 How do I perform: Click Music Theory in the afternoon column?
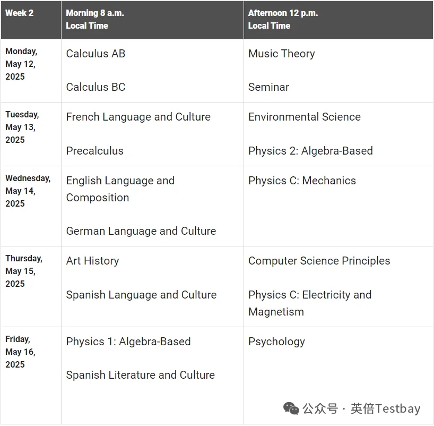(x=281, y=54)
